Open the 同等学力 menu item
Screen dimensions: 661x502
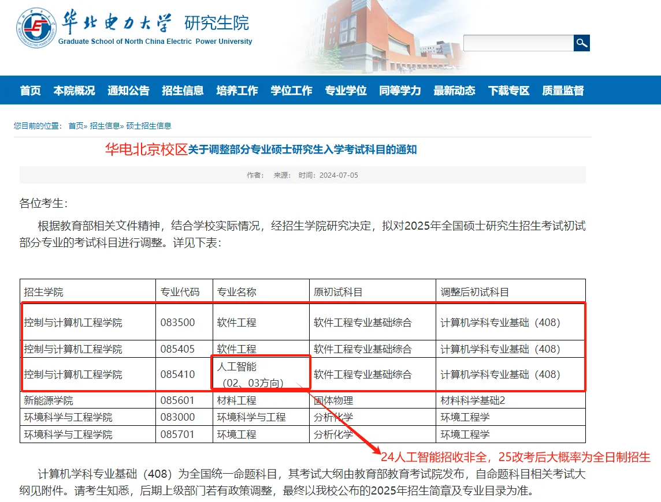[400, 91]
